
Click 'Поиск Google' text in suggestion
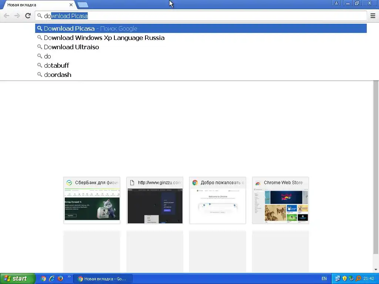118,29
